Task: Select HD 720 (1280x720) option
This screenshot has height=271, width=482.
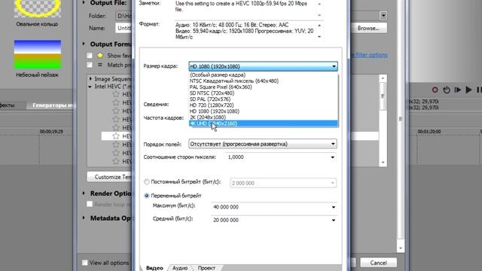Action: (x=264, y=105)
